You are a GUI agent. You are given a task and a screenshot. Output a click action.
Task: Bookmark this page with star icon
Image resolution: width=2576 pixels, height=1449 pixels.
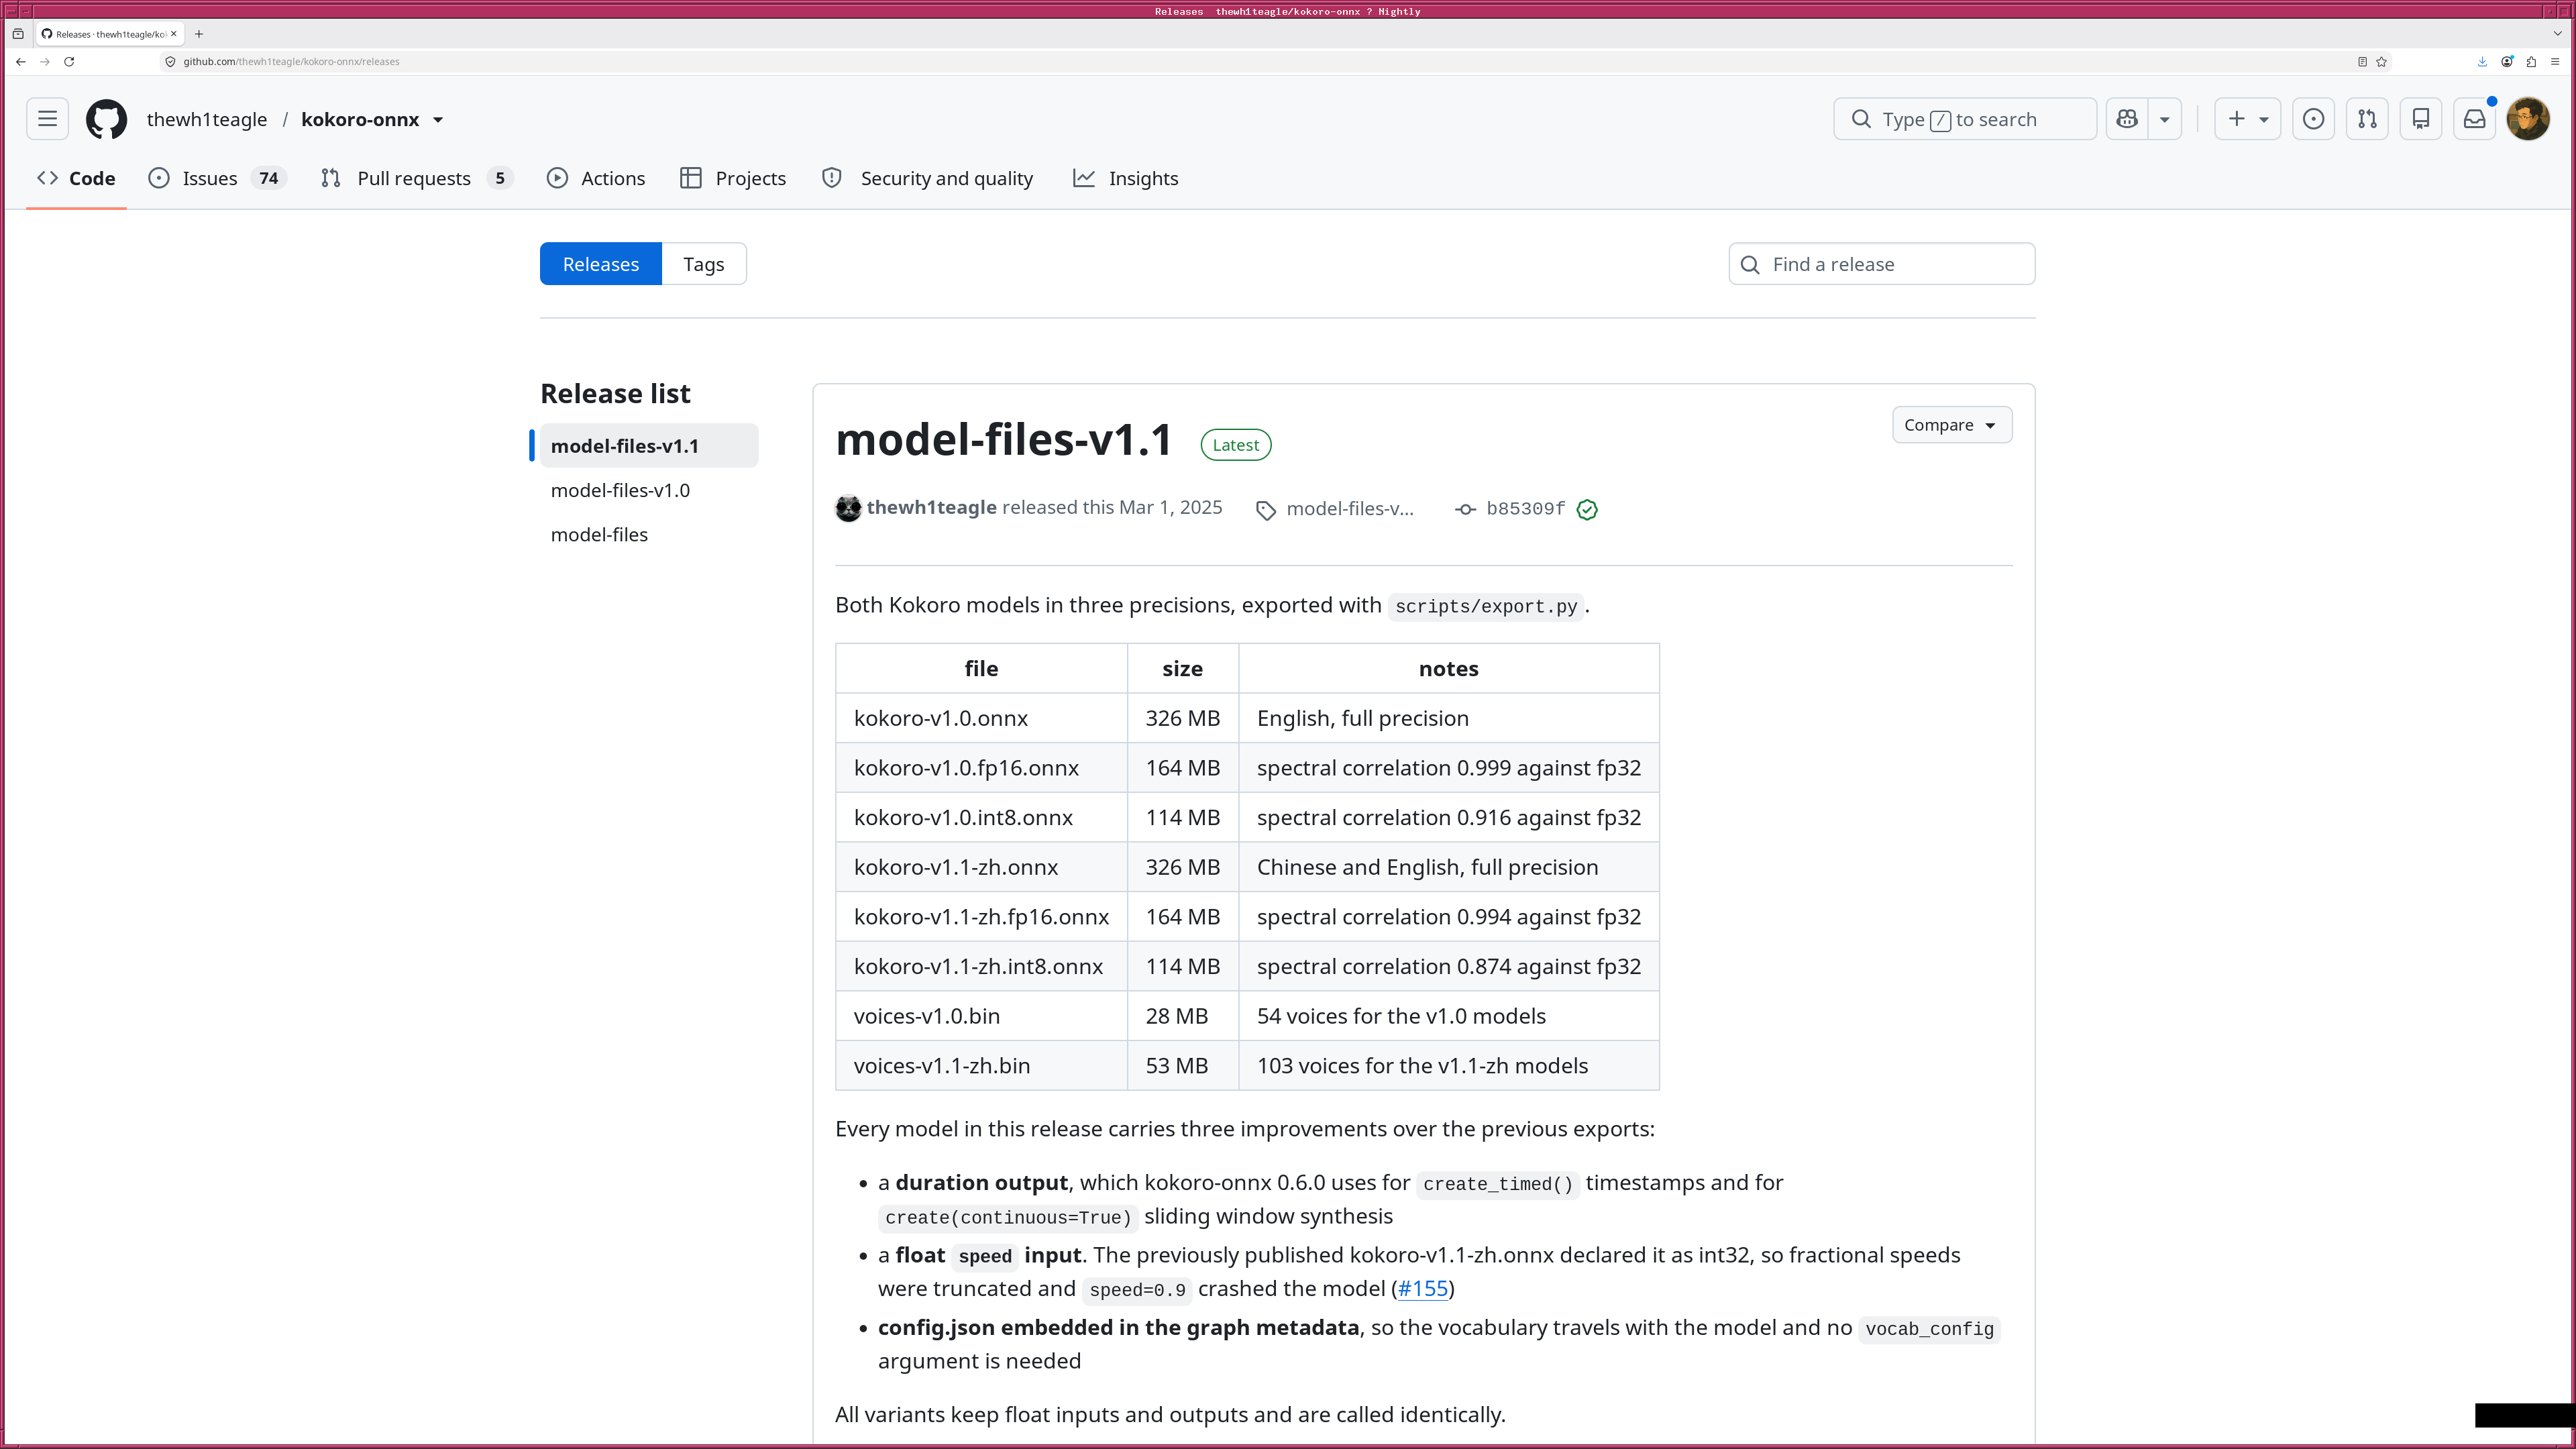point(2382,62)
